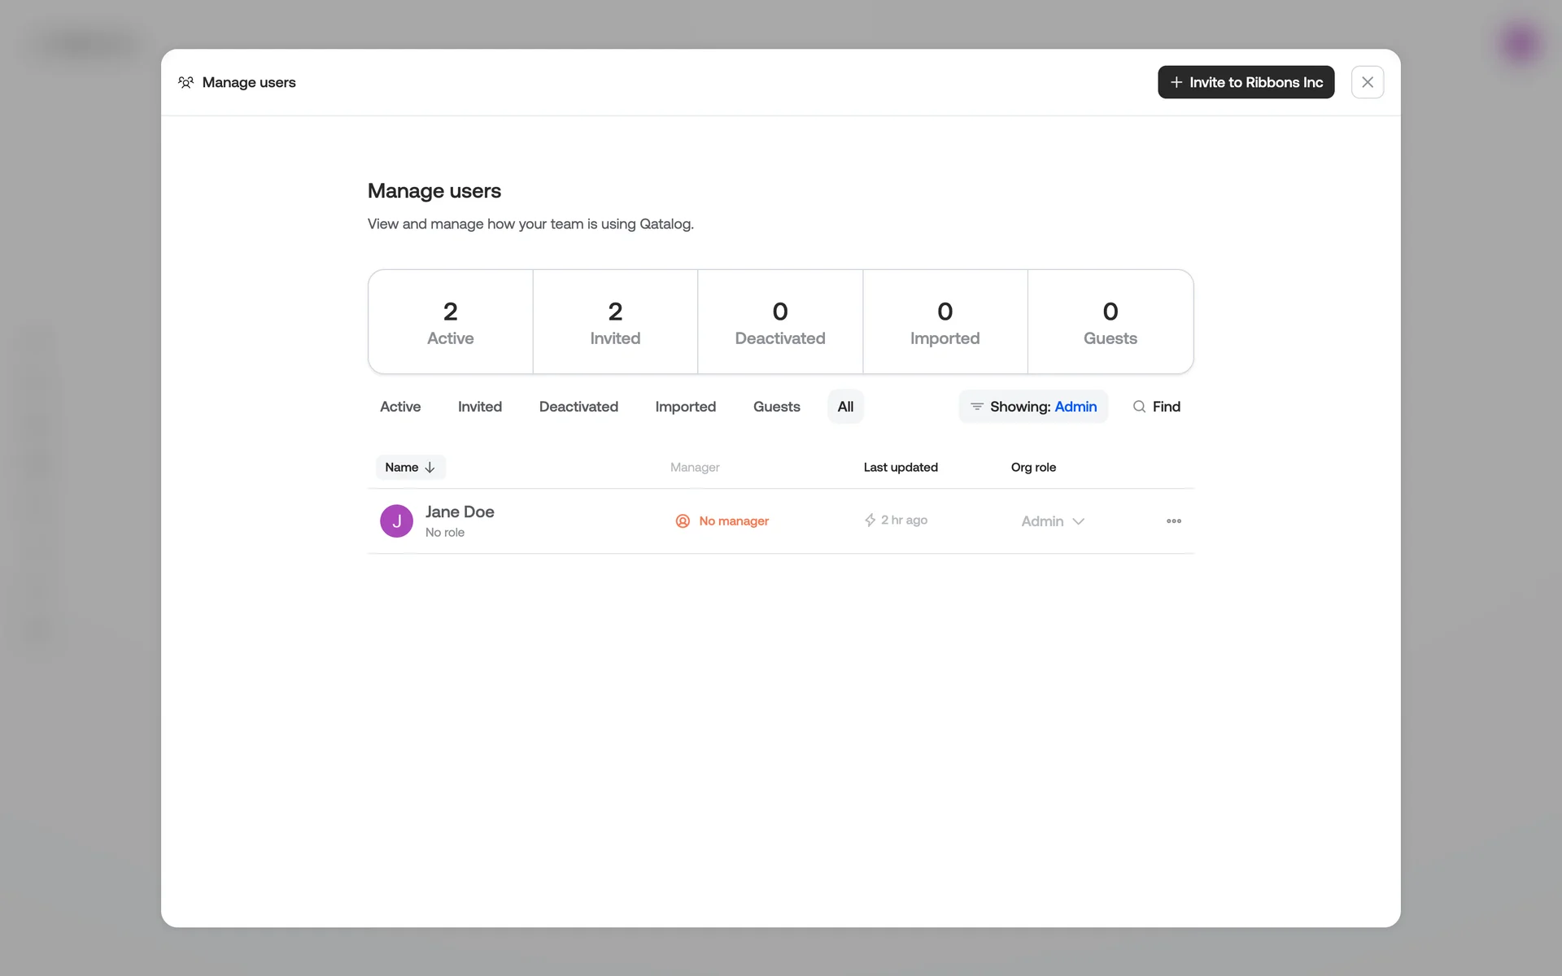Image resolution: width=1562 pixels, height=976 pixels.
Task: Select the 0 Guests stats card
Action: tap(1110, 322)
